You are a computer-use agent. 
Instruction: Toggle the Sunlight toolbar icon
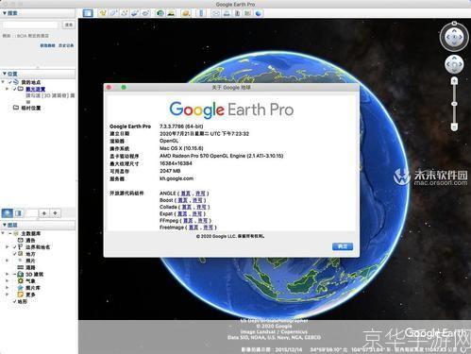[x=171, y=13]
